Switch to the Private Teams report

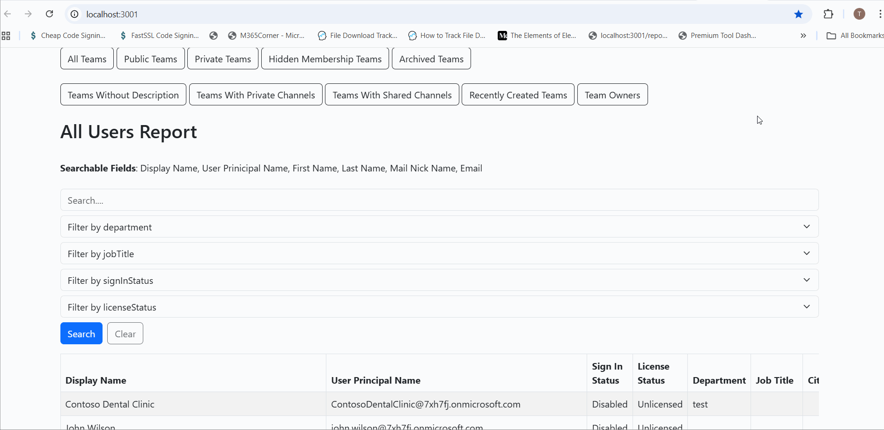click(x=223, y=59)
